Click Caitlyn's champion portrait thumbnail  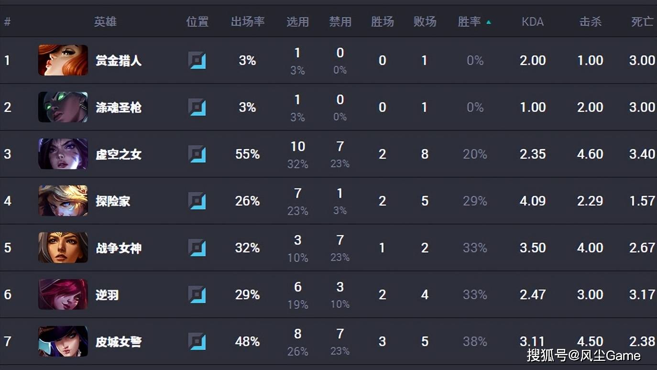click(63, 341)
